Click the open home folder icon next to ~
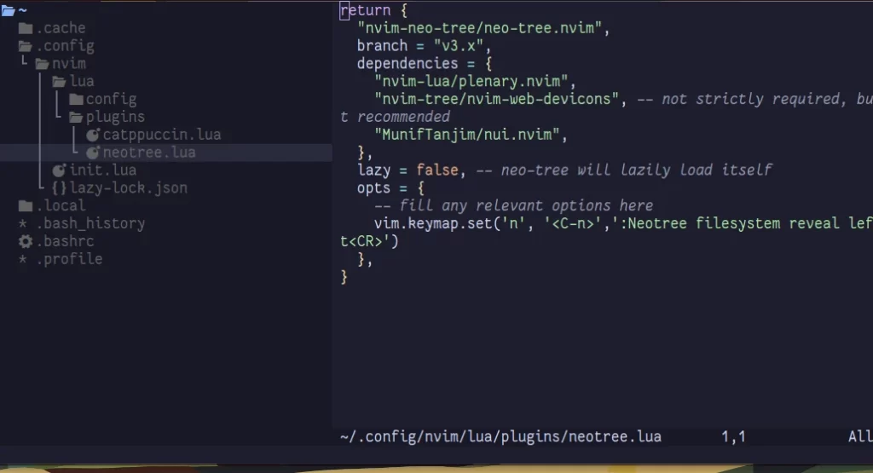 [8, 10]
